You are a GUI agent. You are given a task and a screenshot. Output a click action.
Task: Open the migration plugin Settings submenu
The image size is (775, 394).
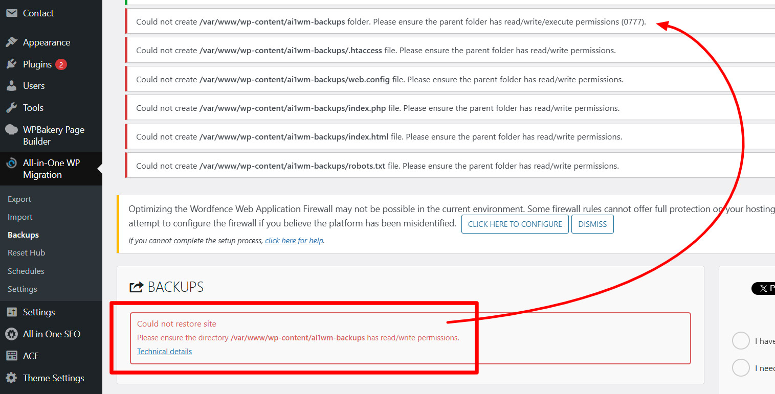coord(22,289)
